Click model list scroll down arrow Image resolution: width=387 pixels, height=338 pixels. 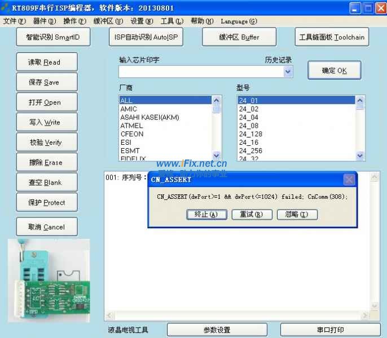pyautogui.click(x=360, y=155)
